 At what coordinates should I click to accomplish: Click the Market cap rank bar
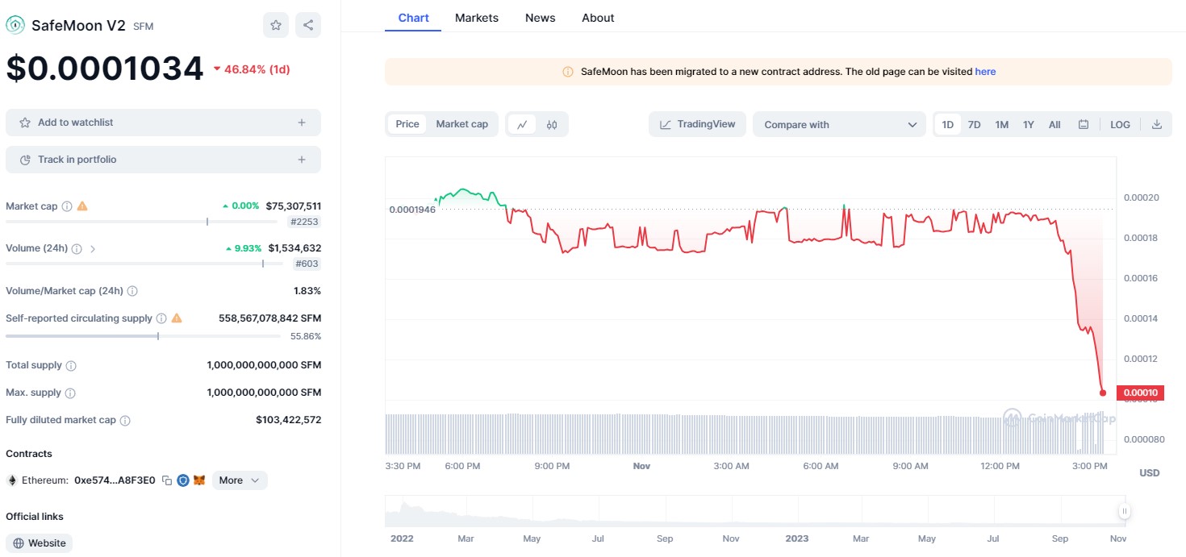141,221
